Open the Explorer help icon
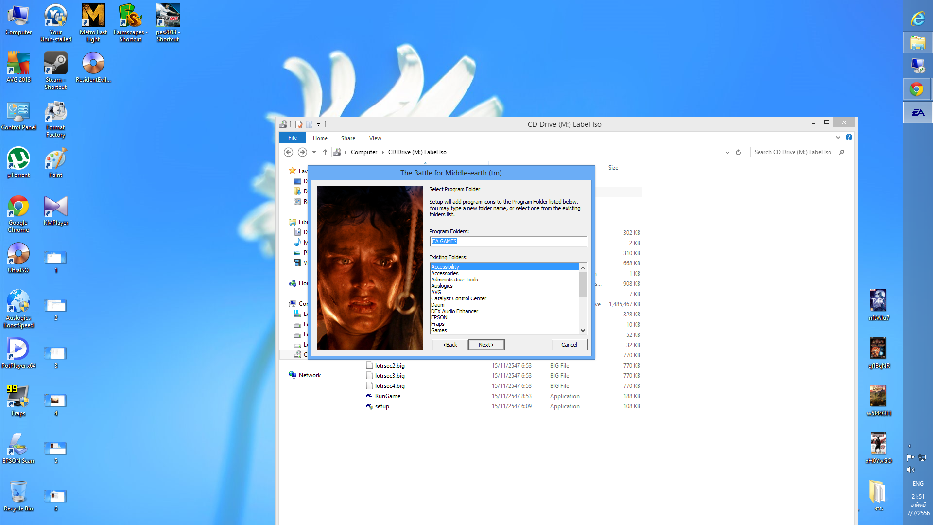Screen dimensions: 933x525 [x=848, y=138]
